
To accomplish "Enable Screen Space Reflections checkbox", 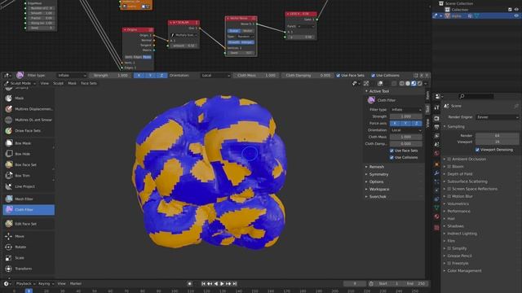I will pyautogui.click(x=449, y=189).
